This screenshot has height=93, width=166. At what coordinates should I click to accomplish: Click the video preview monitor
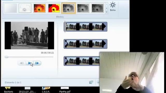29,35
